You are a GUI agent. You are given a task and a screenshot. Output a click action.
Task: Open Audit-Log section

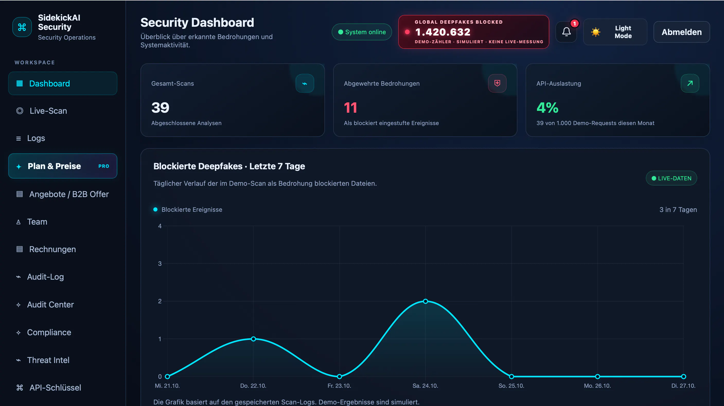pyautogui.click(x=63, y=277)
